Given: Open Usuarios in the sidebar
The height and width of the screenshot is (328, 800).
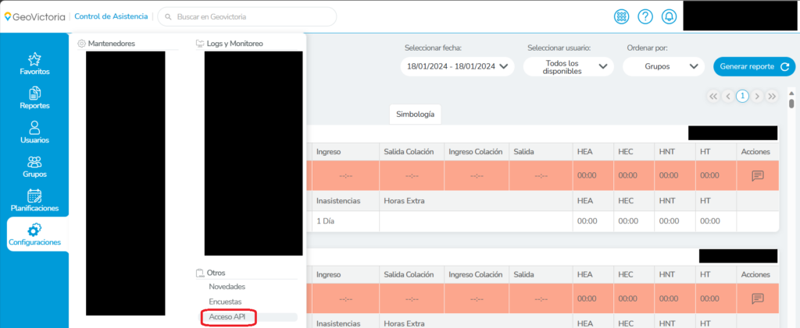Looking at the screenshot, I should tap(34, 132).
